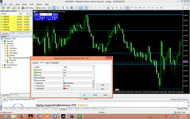Click Register MQL5 account link
The width and height of the screenshot is (190, 119).
(179, 99)
